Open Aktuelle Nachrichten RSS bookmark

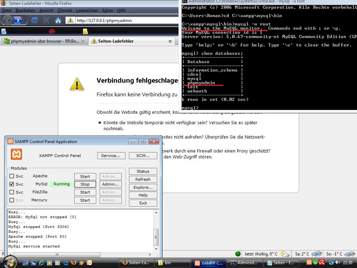(106, 31)
